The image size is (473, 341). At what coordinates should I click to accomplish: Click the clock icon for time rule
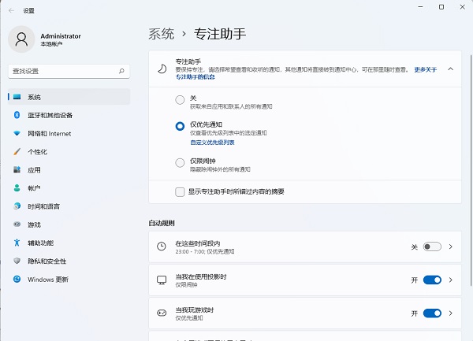click(162, 246)
